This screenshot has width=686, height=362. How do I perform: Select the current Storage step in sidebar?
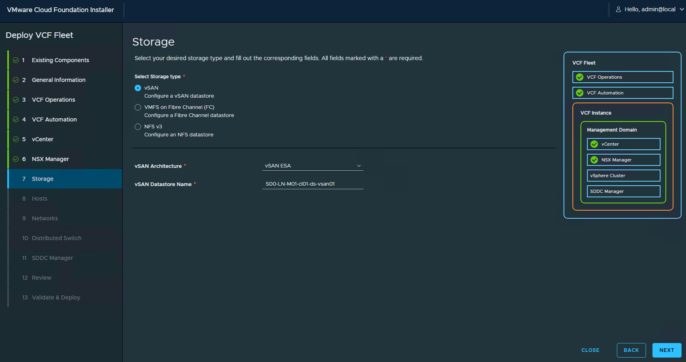65,179
